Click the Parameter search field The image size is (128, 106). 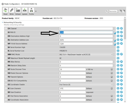(x=113, y=11)
